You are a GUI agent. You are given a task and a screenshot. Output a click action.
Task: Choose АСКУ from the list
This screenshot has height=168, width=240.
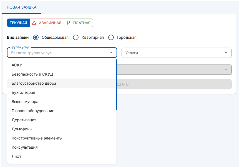pos(17,65)
